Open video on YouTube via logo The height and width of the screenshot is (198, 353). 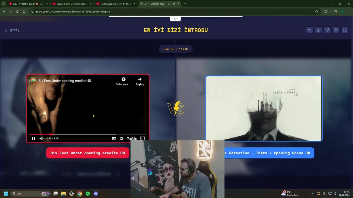click(x=132, y=139)
